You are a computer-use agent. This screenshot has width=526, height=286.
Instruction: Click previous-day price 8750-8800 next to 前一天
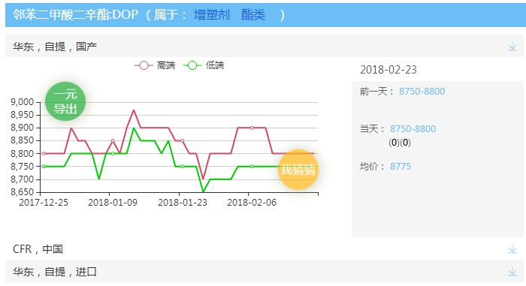[422, 91]
